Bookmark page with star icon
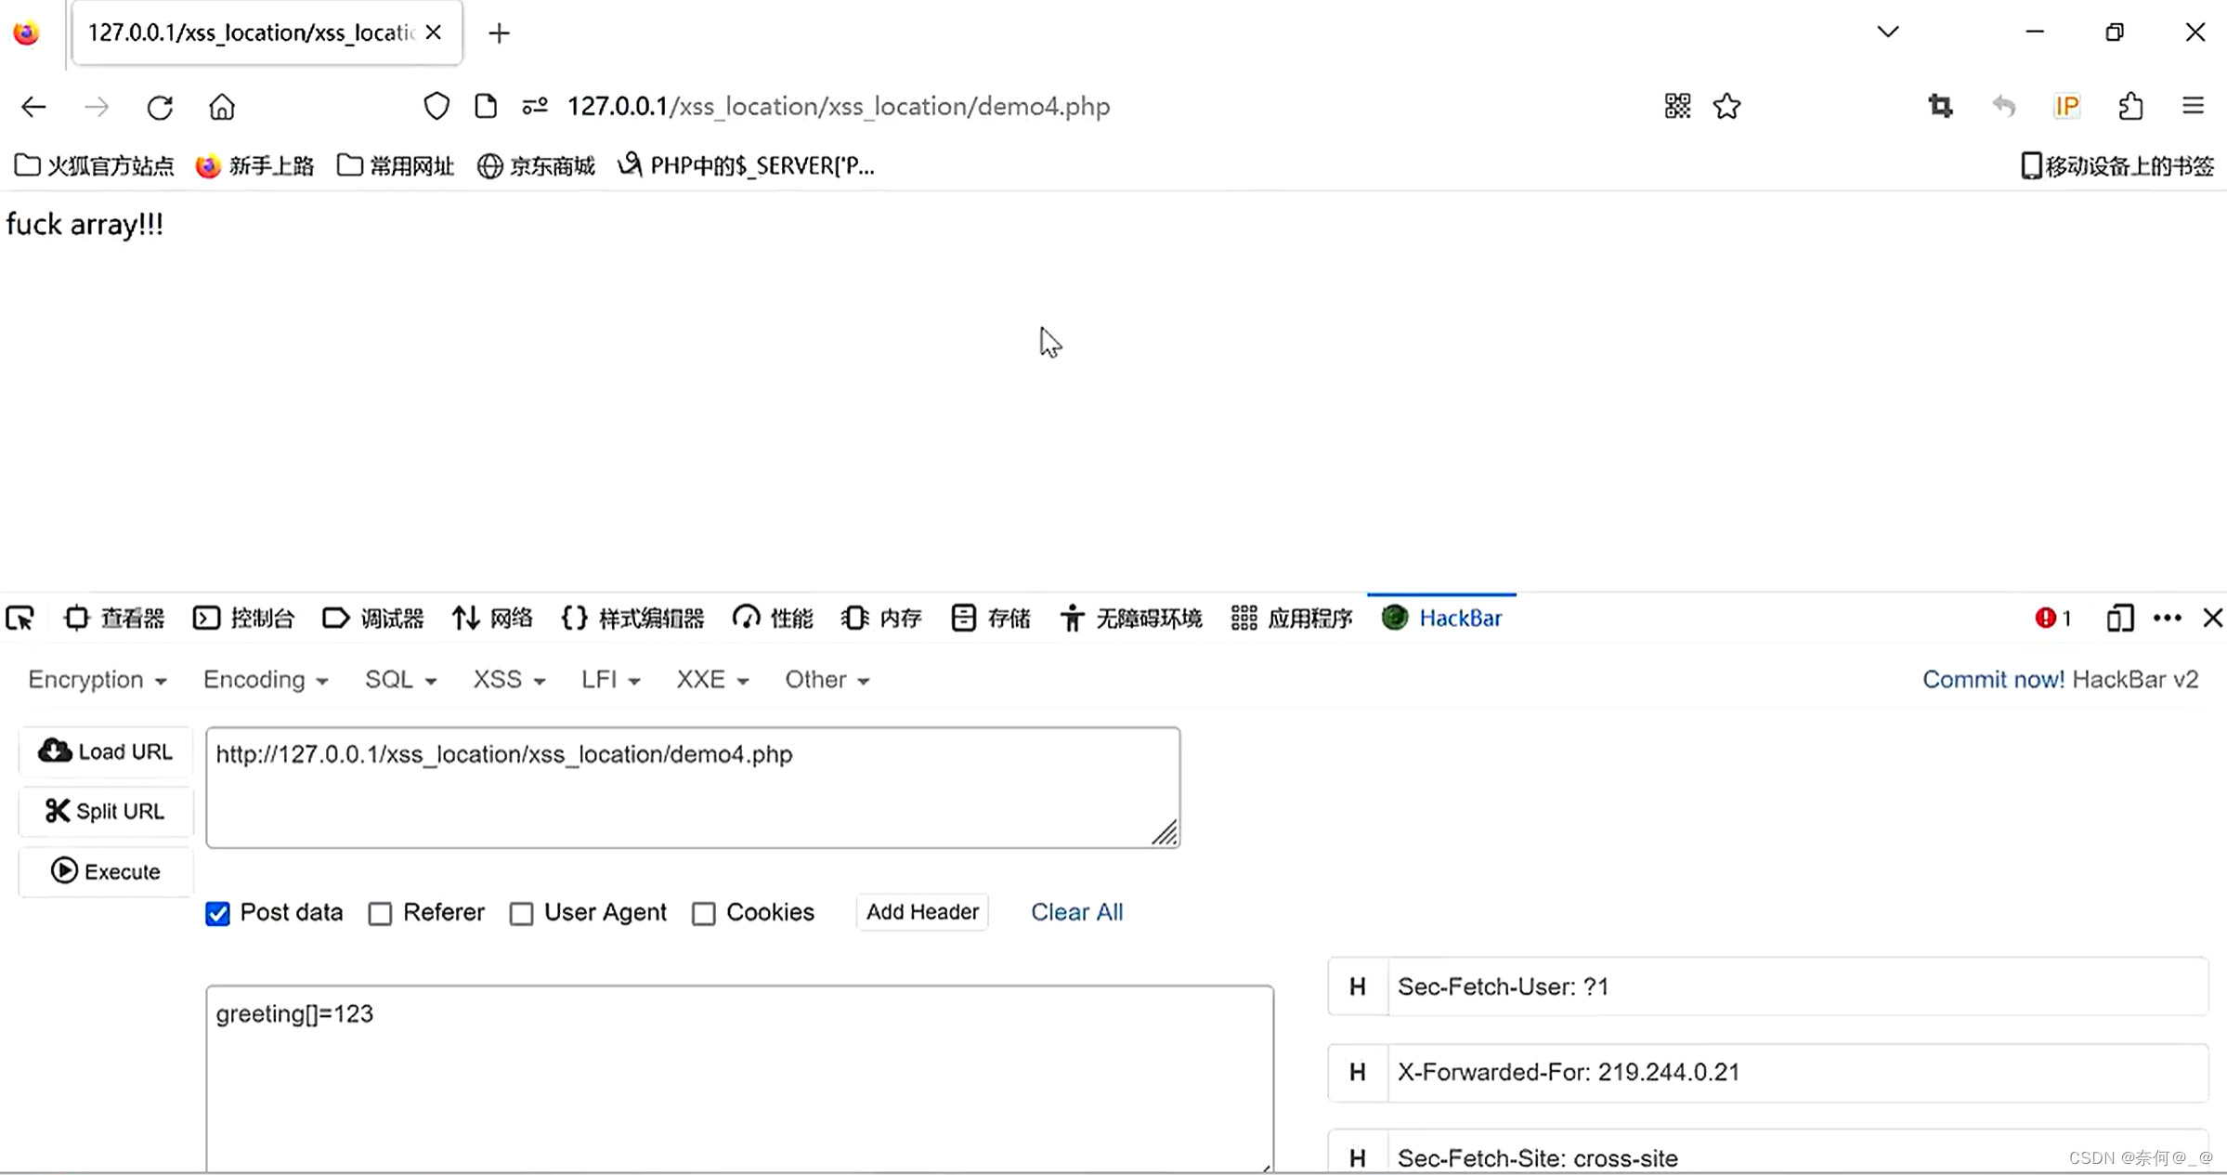Screen dimensions: 2227x1175 tap(1726, 107)
